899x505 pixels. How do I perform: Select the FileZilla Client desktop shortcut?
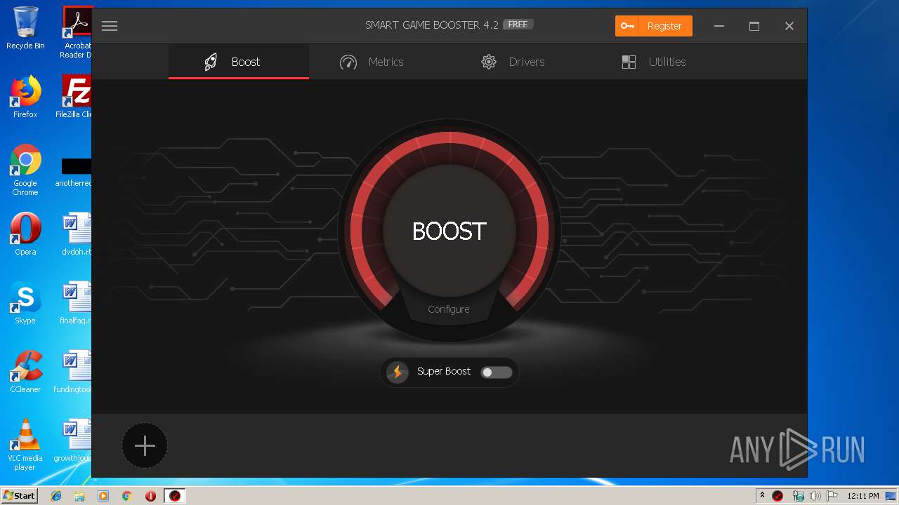[x=75, y=97]
